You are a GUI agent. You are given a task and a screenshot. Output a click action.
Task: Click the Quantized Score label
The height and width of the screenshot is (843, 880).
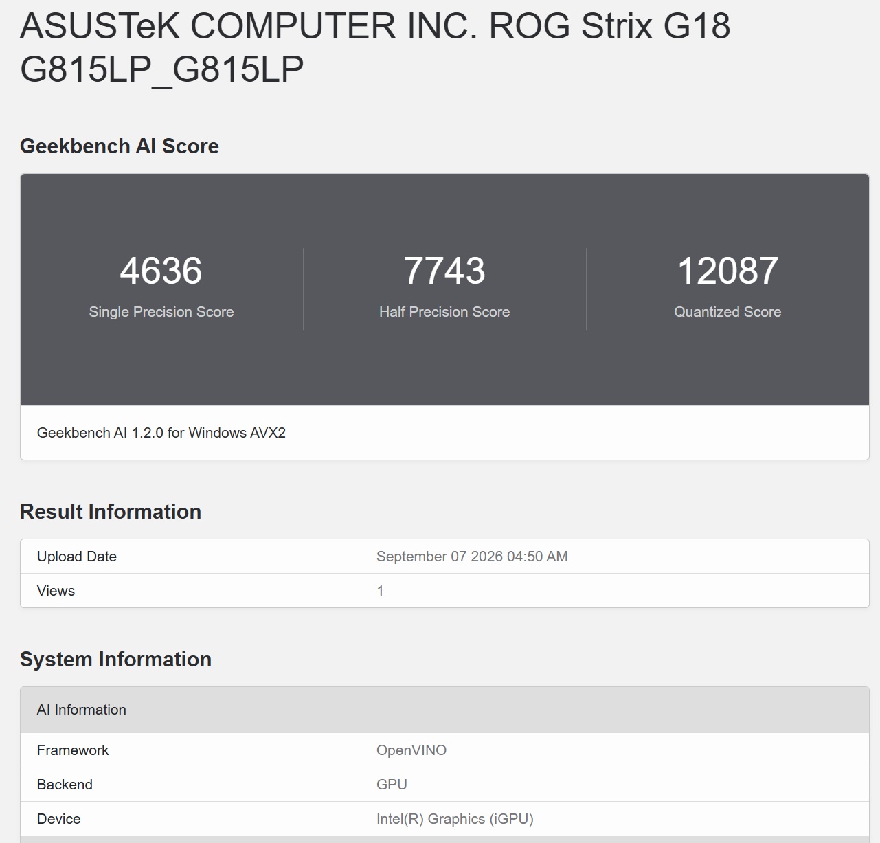(727, 312)
